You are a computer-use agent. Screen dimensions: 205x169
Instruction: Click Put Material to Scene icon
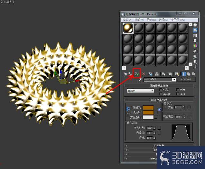coord(130,74)
